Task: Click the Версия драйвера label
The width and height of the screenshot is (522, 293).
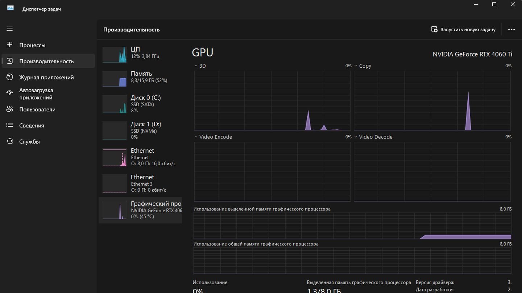Action: 435,283
